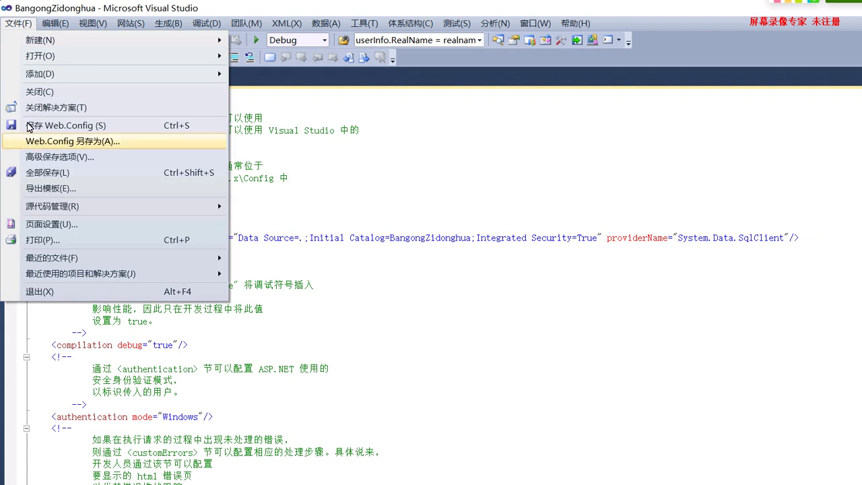Open the 调试(D) menu
The width and height of the screenshot is (862, 485).
point(207,23)
